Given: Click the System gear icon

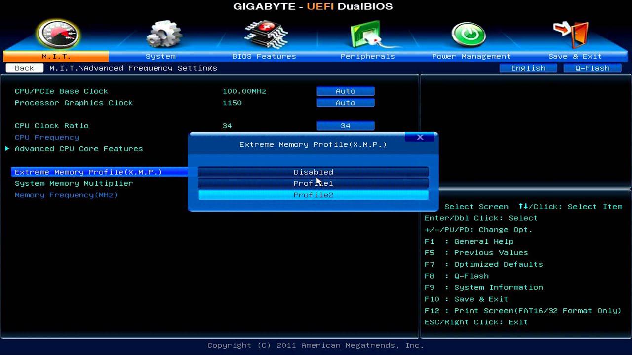Looking at the screenshot, I should coord(163,34).
